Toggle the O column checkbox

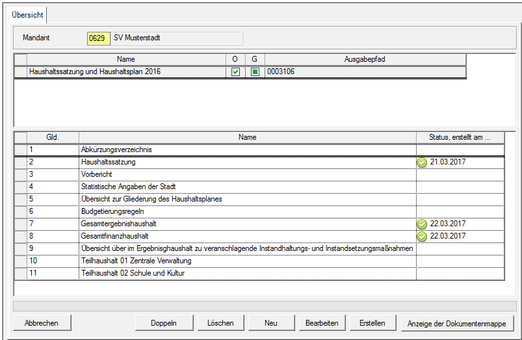pyautogui.click(x=235, y=72)
